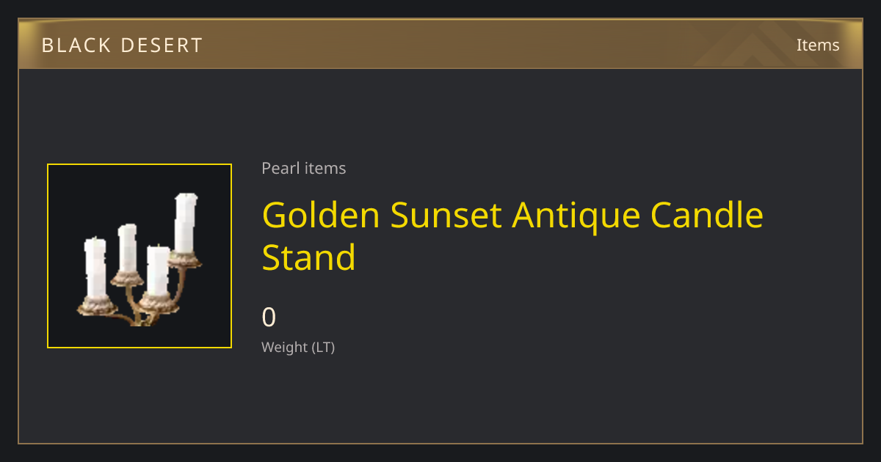881x462 pixels.
Task: Click the word Antique in the title
Action: click(x=576, y=215)
